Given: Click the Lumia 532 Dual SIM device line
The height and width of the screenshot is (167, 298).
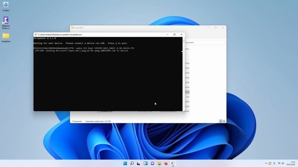Looking at the screenshot, I should pyautogui.click(x=84, y=48).
